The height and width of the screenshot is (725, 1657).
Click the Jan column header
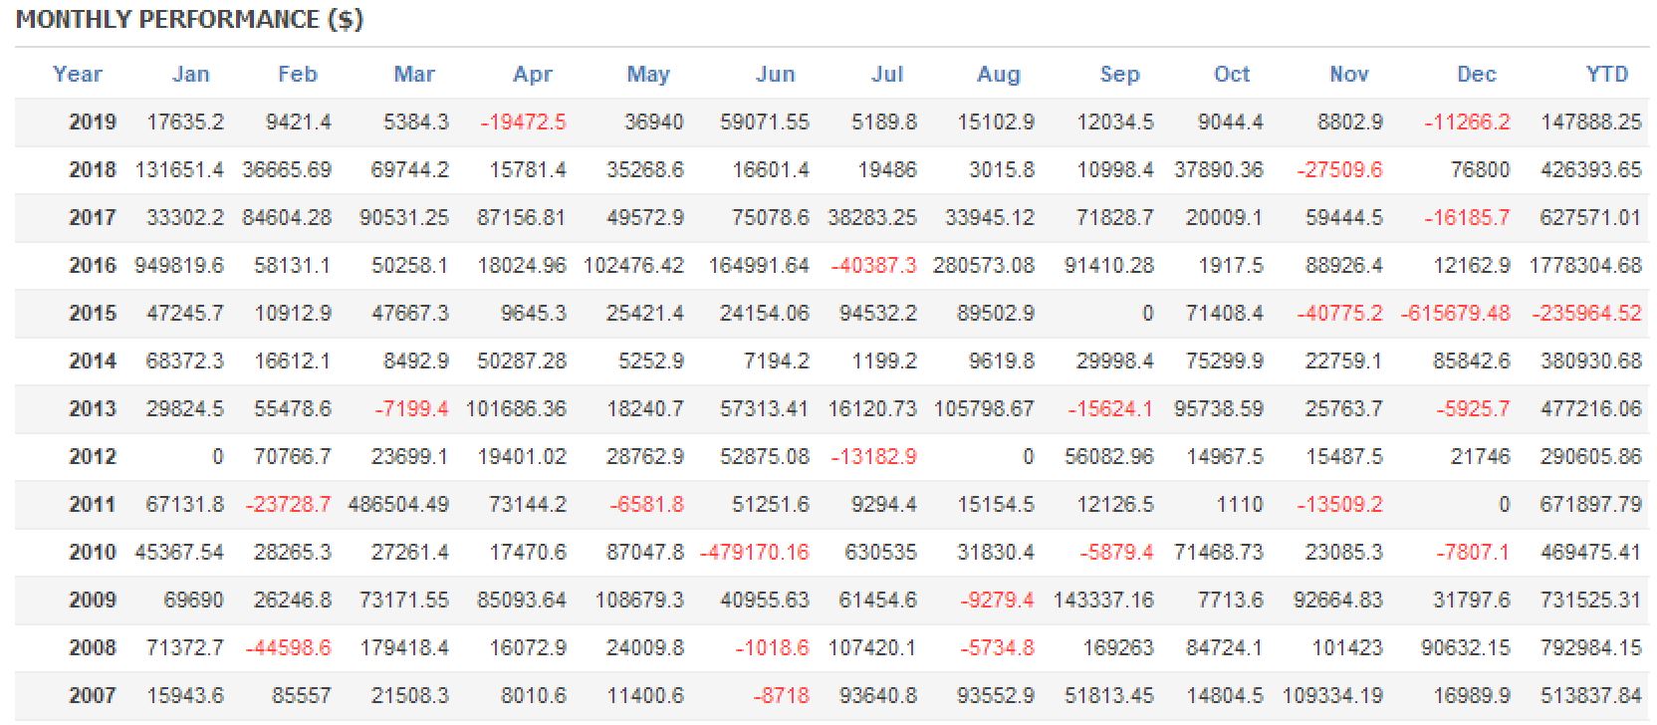(190, 74)
